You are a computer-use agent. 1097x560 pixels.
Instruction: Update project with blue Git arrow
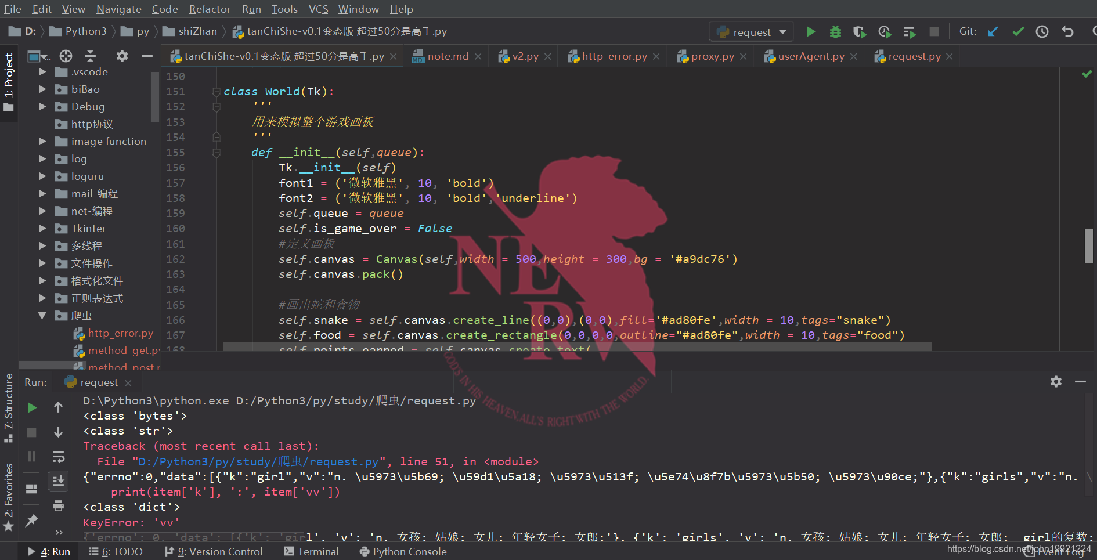coord(993,32)
